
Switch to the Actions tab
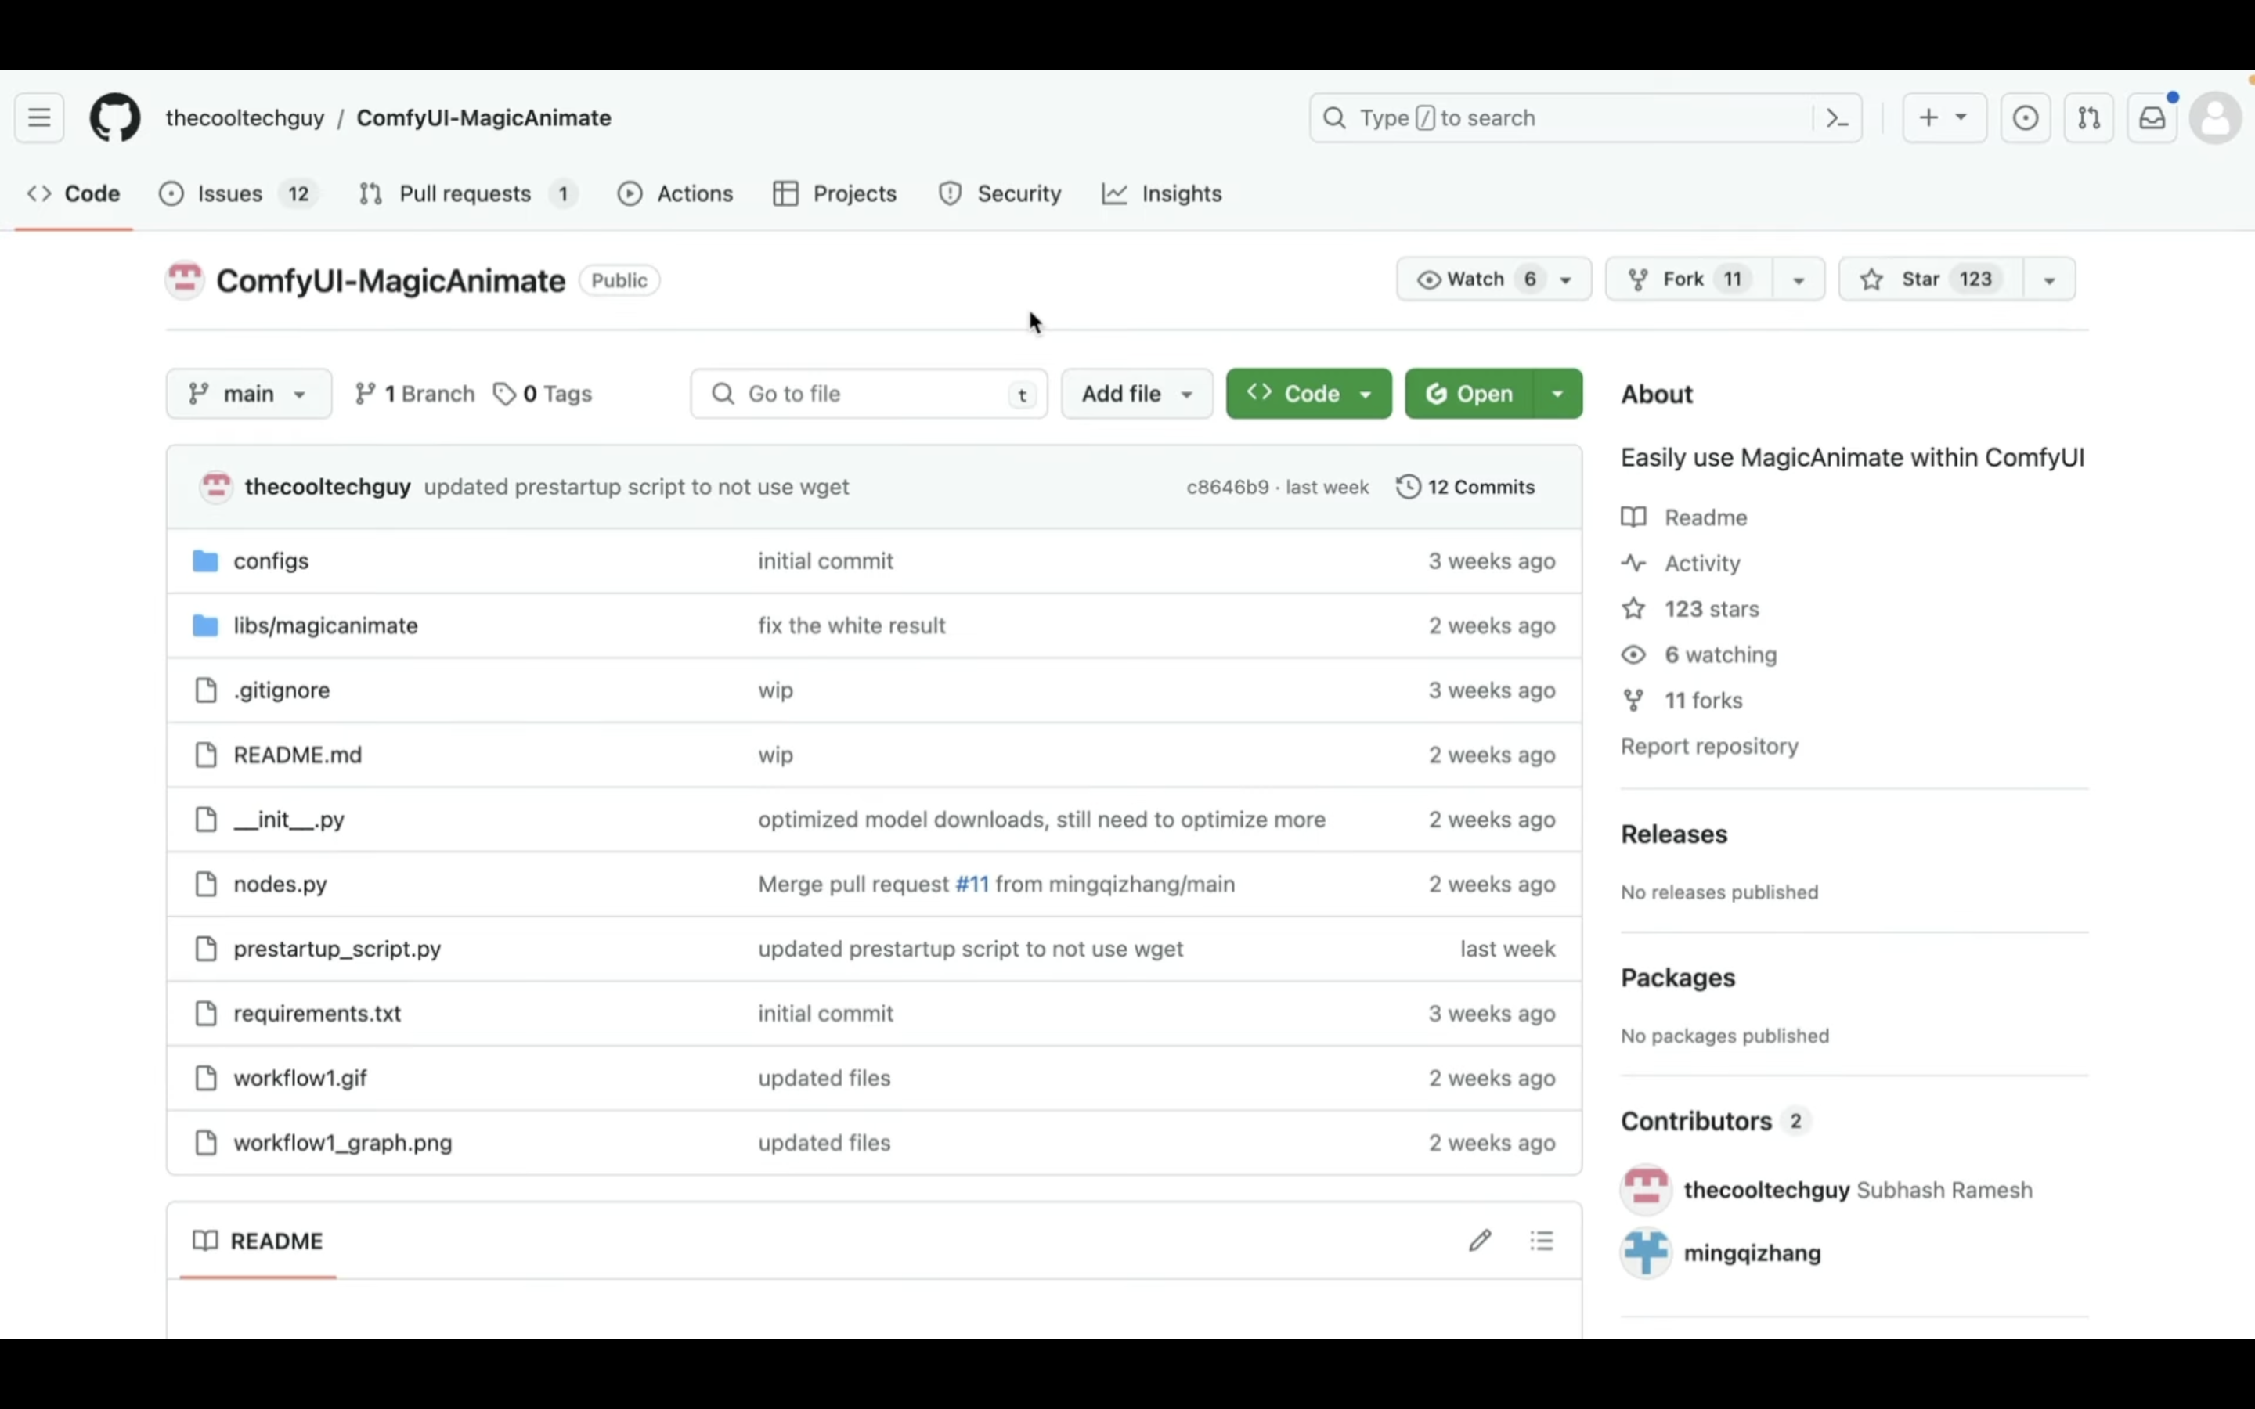coord(676,194)
